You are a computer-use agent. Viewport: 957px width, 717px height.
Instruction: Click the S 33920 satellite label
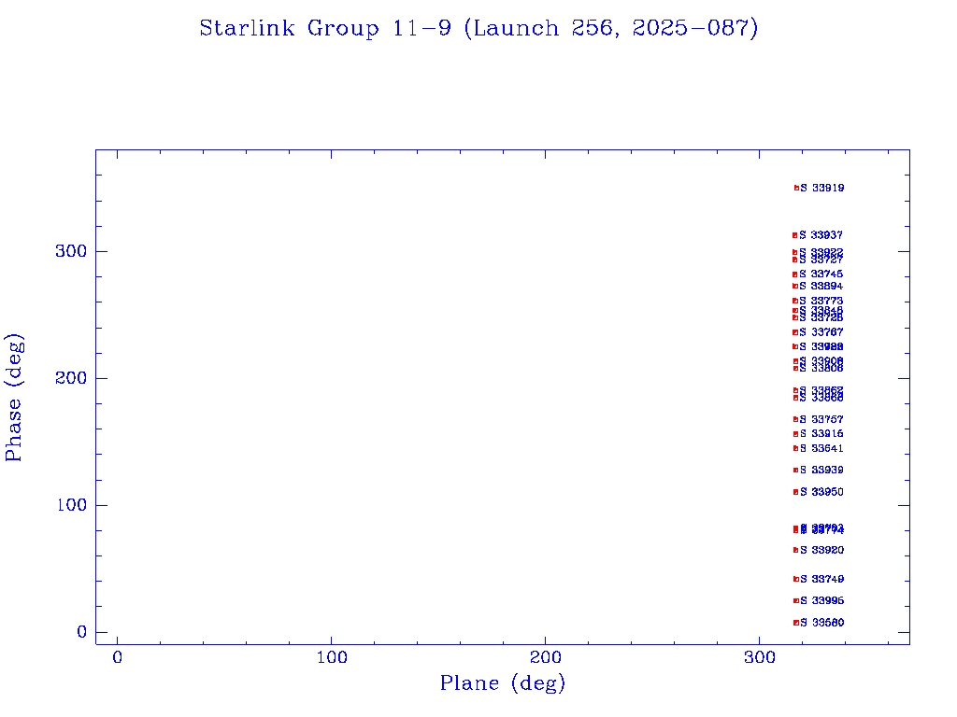pos(822,550)
